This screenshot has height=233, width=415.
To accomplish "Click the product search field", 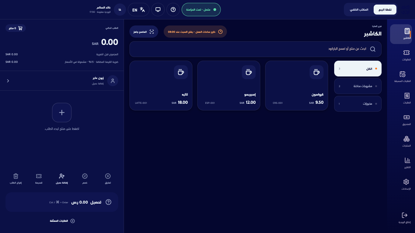I will coord(256,49).
